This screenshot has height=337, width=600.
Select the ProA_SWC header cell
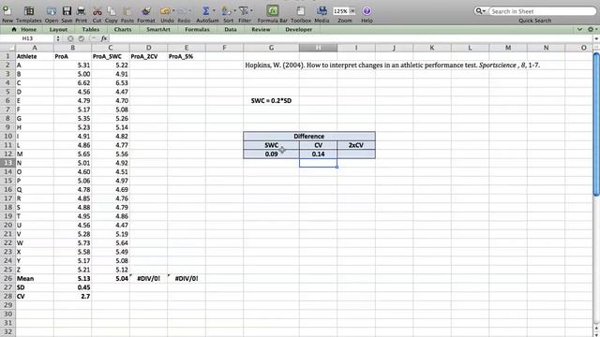tap(111, 56)
